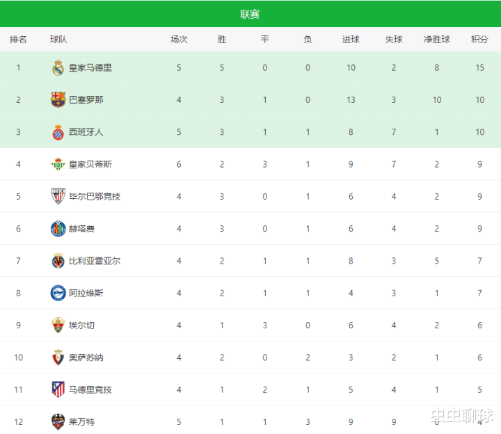Click the Barcelona club crest

58,99
